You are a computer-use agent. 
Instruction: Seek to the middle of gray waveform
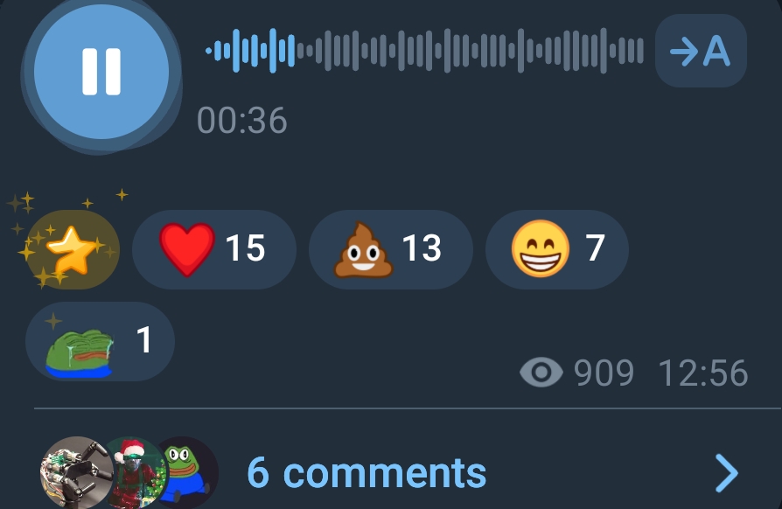coord(471,51)
